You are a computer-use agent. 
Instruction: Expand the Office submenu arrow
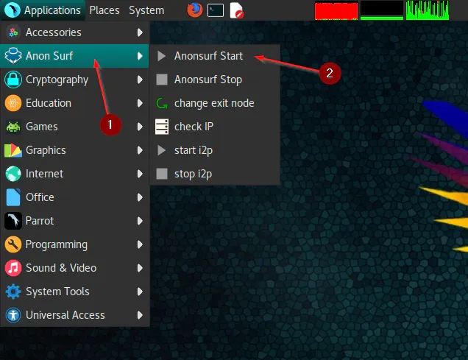tap(140, 197)
